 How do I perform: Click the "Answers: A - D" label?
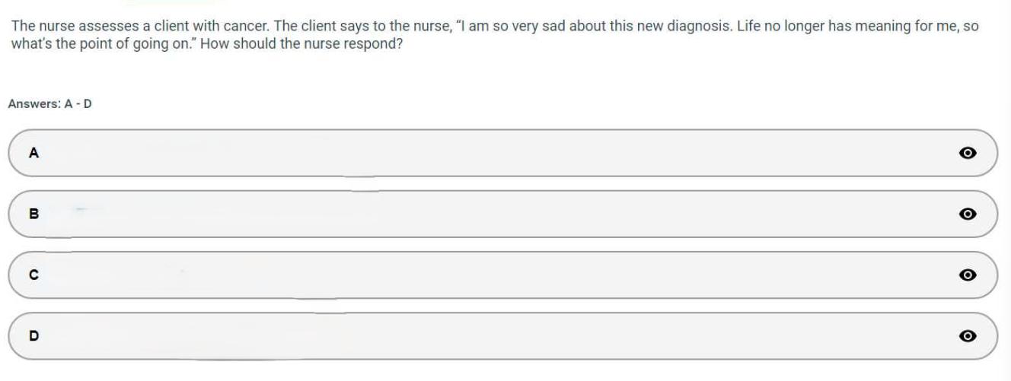tap(50, 103)
